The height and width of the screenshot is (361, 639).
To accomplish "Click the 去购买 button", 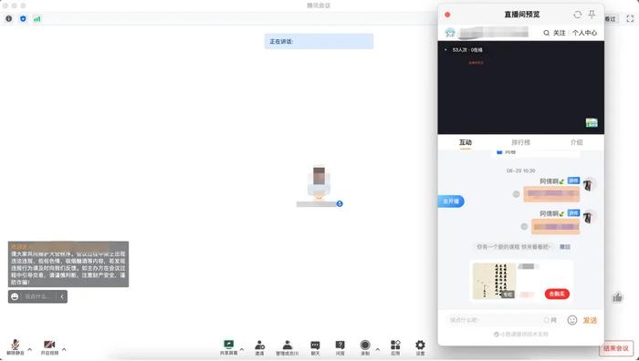I will pos(557,294).
